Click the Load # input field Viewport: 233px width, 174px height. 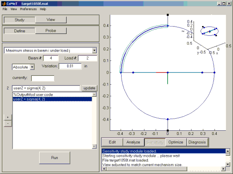88,58
